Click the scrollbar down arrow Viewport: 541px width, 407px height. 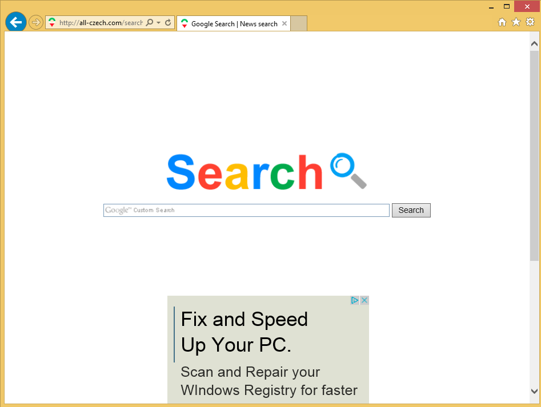pyautogui.click(x=534, y=391)
